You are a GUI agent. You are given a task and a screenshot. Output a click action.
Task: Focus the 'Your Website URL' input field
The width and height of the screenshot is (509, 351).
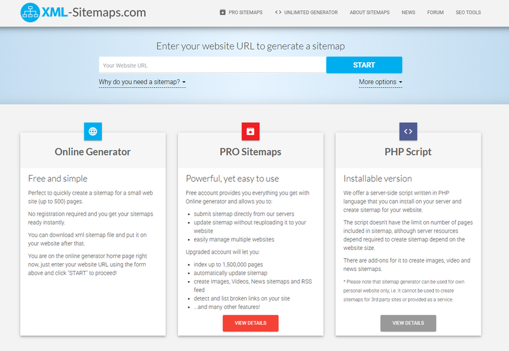click(213, 65)
